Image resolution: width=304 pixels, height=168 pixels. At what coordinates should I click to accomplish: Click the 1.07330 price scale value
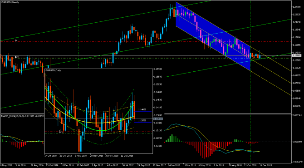click(x=296, y=83)
